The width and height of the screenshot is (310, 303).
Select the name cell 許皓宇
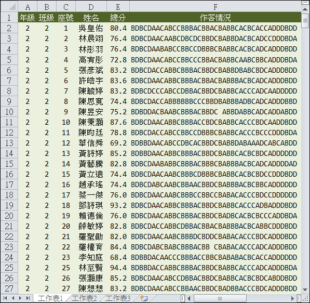91,81
